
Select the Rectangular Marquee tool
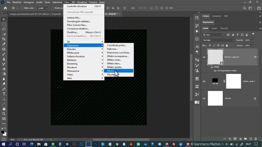click(4, 24)
